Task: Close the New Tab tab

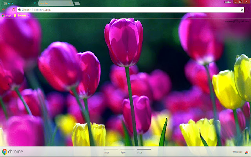Action: pos(70,3)
